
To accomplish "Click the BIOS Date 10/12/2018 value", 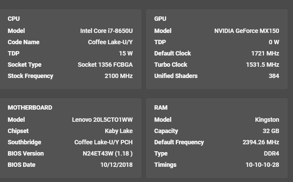I will click(116, 165).
